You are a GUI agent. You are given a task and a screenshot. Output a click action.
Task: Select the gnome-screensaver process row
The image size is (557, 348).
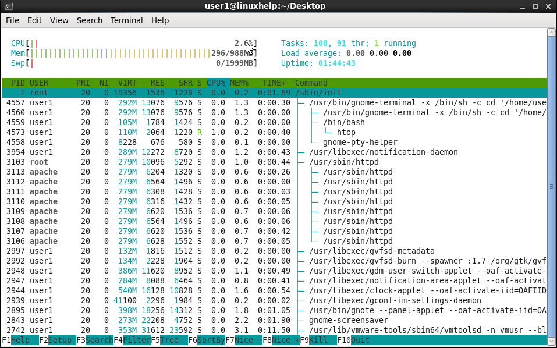point(274,321)
